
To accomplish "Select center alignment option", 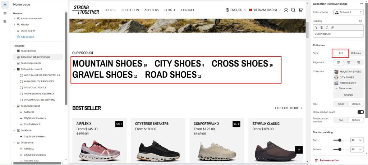I will (x=349, y=62).
